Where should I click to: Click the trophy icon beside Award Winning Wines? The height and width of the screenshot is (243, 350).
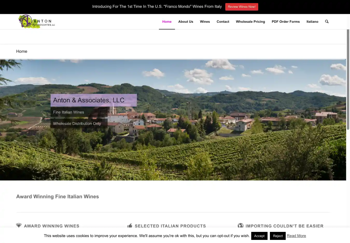(x=19, y=226)
